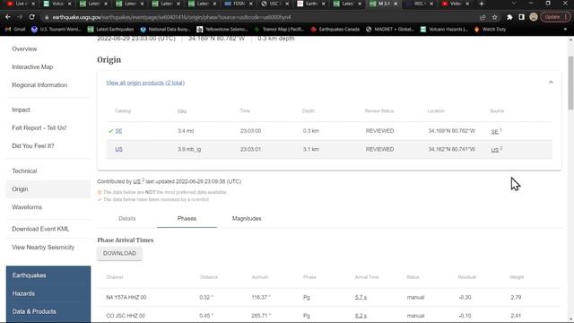Viewport: 574px width, 323px height.
Task: Open the Chrome profile avatar
Action: 534,17
